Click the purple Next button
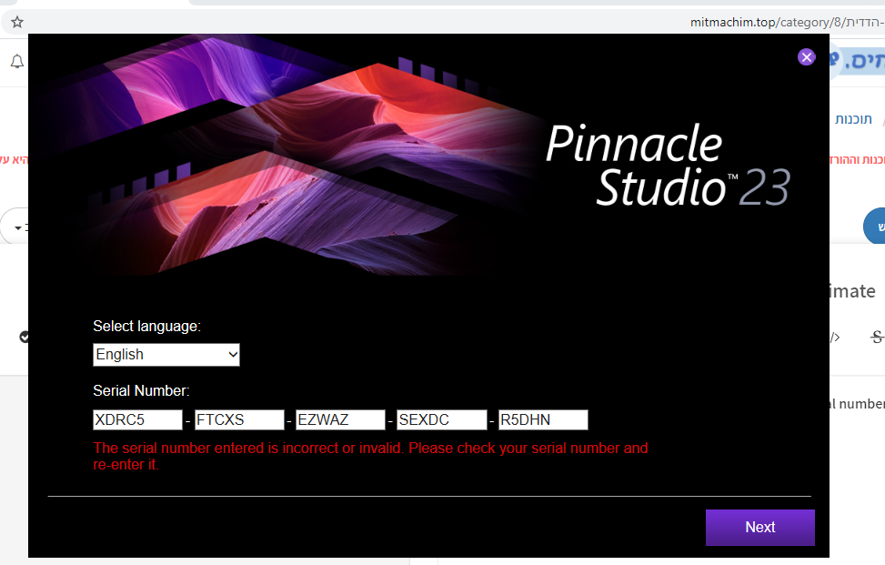 [x=759, y=527]
